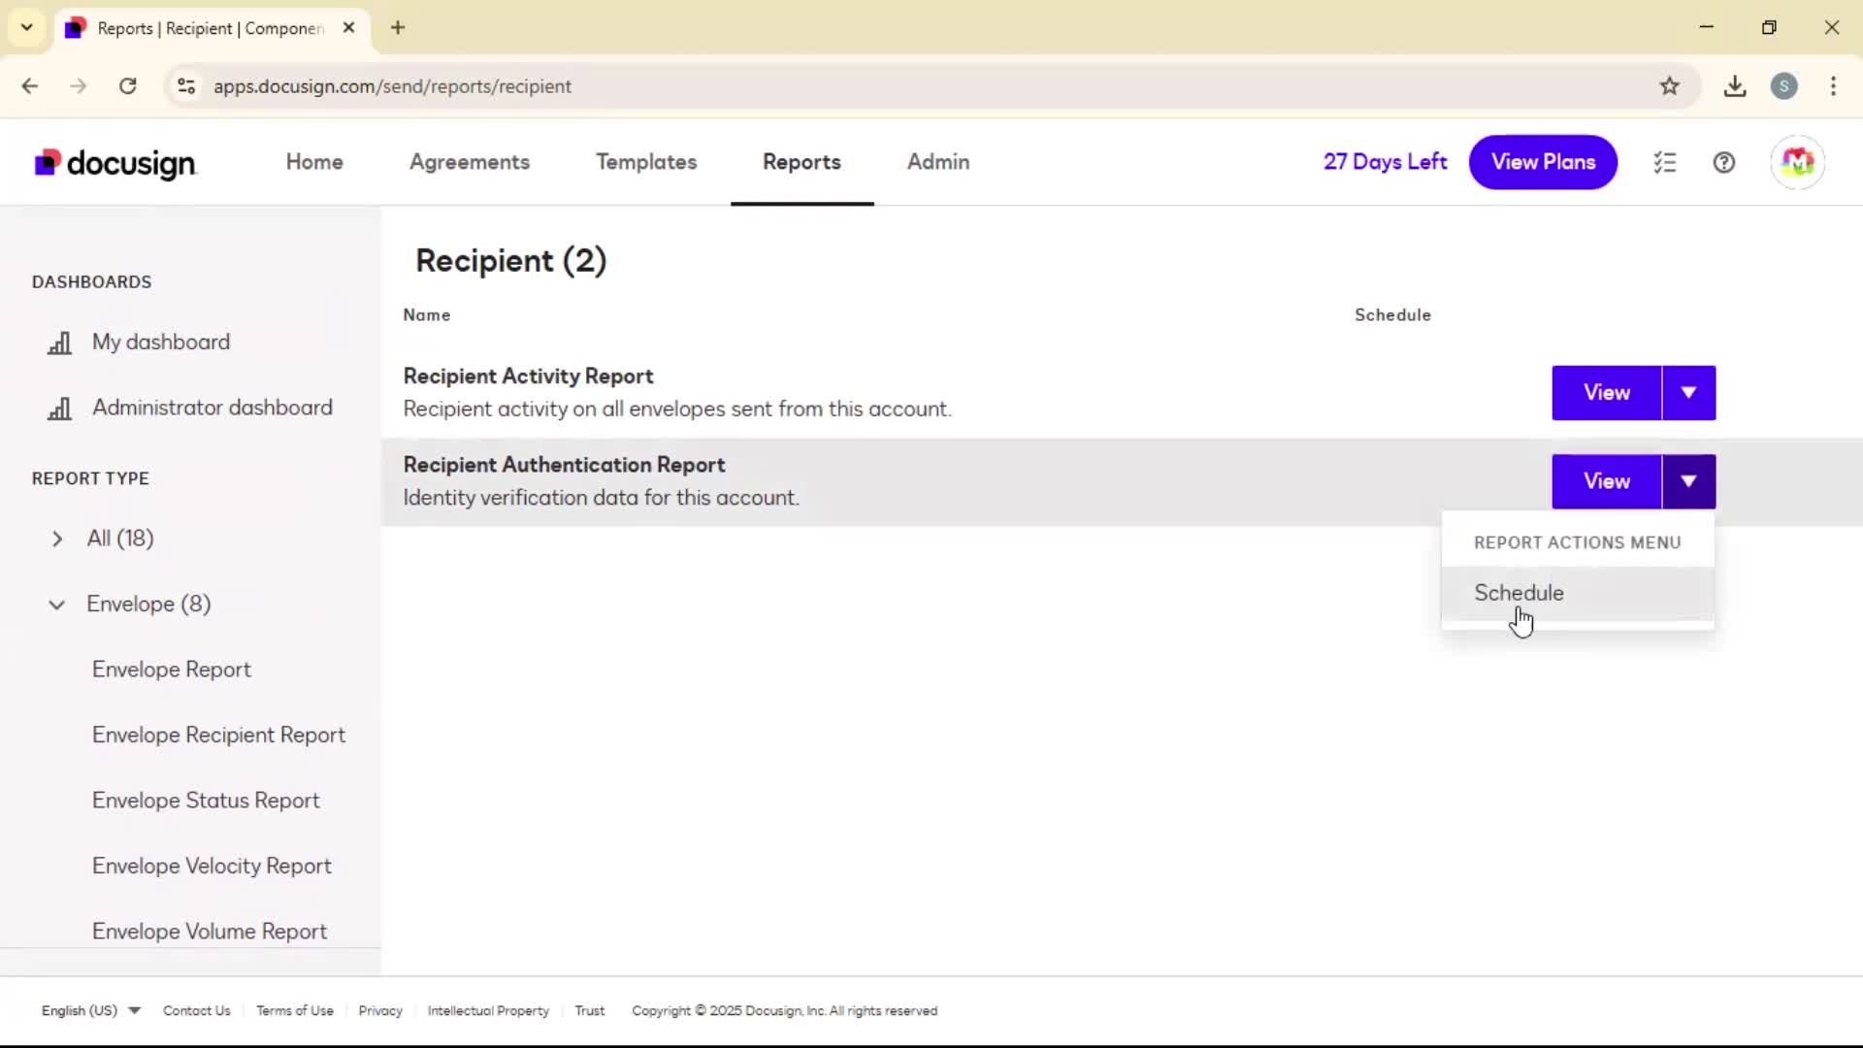
Task: Minimize the browser window
Action: [1707, 27]
